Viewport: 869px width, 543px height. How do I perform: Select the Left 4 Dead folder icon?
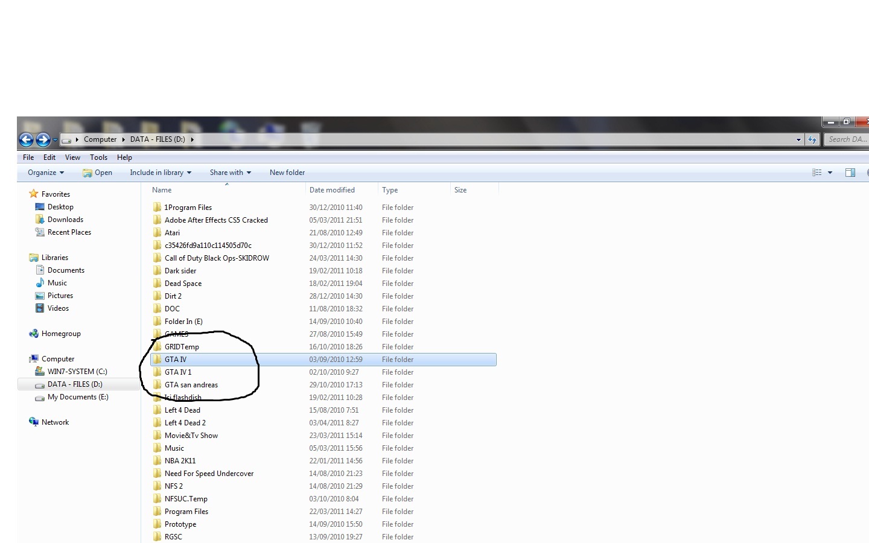pyautogui.click(x=157, y=410)
